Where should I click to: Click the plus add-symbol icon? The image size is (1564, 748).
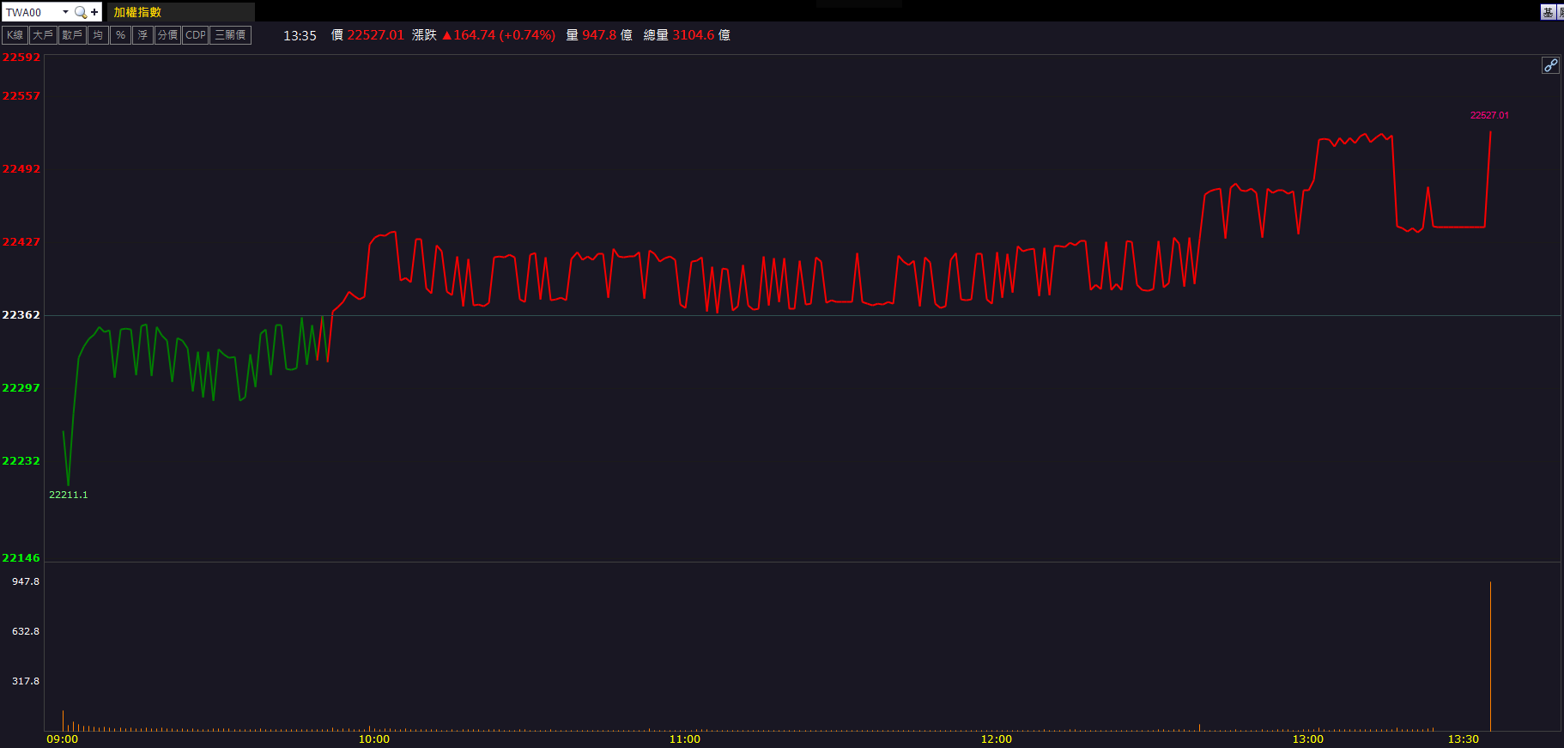tap(94, 12)
